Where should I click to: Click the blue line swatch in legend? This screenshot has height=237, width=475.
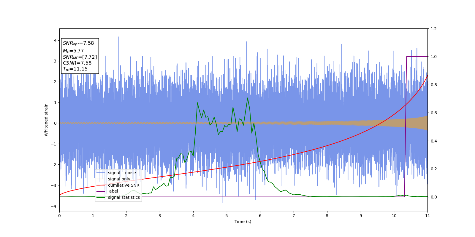click(101, 173)
